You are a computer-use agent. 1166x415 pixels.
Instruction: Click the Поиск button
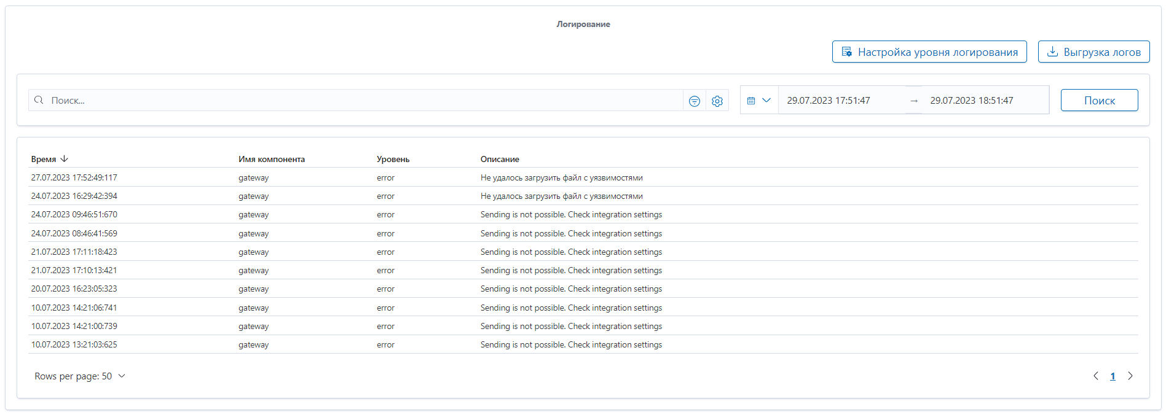(1100, 100)
